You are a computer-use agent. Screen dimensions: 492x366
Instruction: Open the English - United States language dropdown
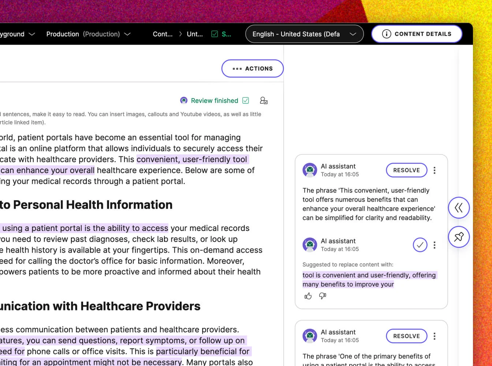(x=353, y=34)
